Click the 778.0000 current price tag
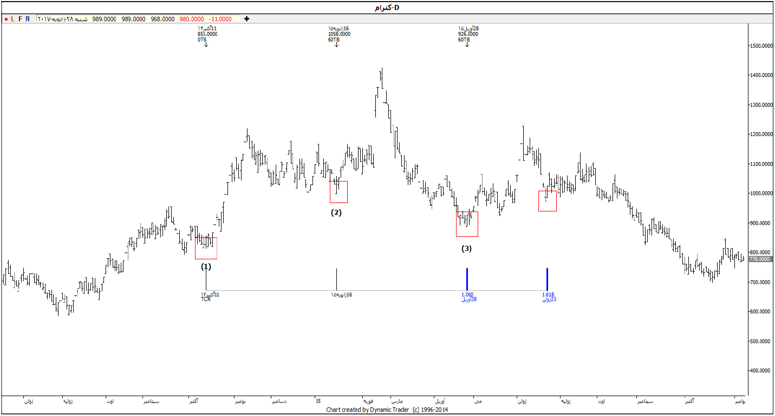This screenshot has width=775, height=416. pos(760,259)
